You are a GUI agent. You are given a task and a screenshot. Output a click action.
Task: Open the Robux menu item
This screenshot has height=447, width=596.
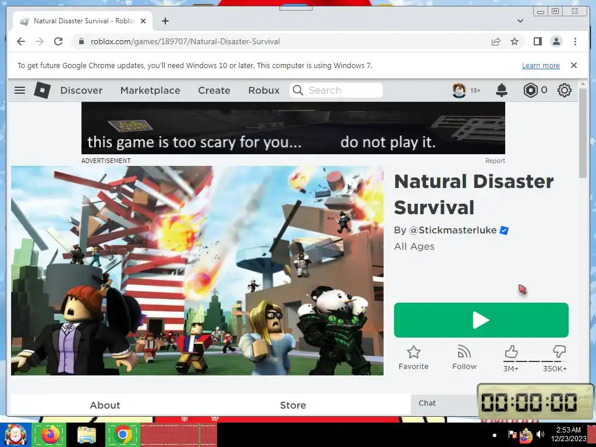click(x=264, y=90)
